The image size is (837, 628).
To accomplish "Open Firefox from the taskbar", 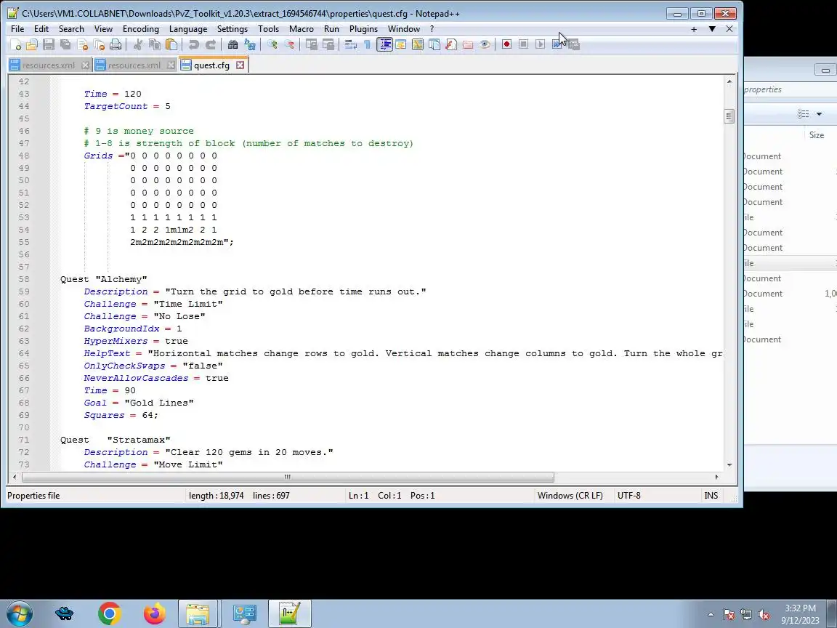I will pos(154,613).
